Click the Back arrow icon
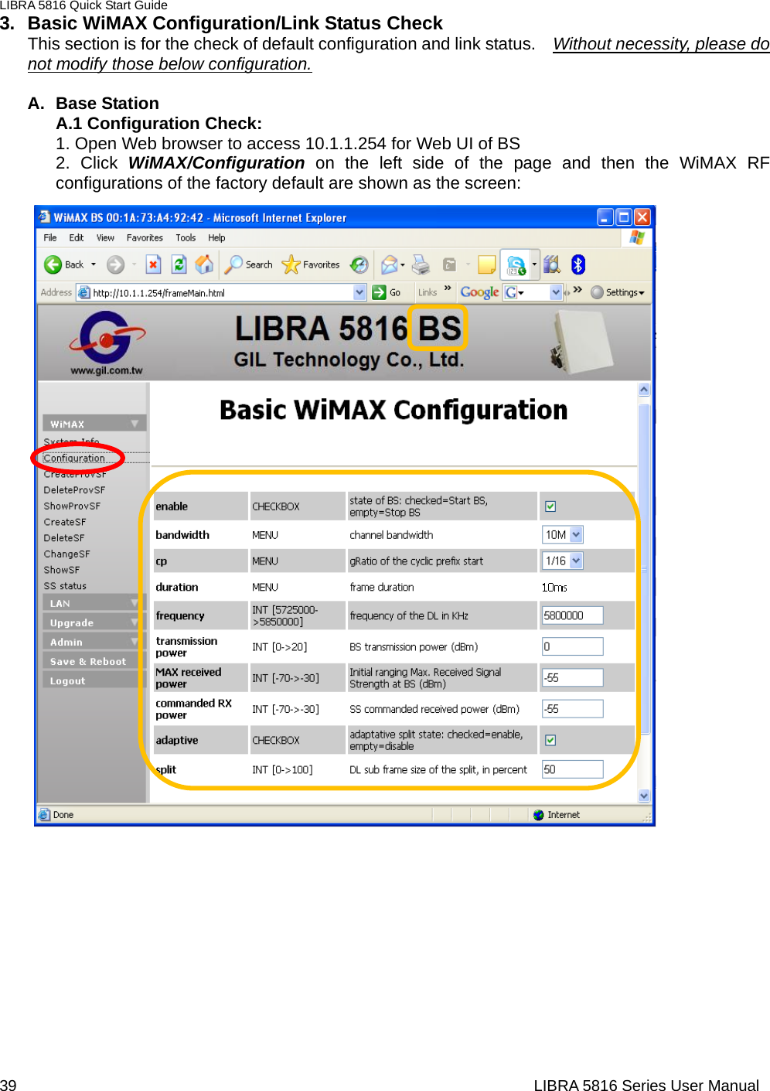This screenshot has width=770, height=1091. [x=53, y=264]
